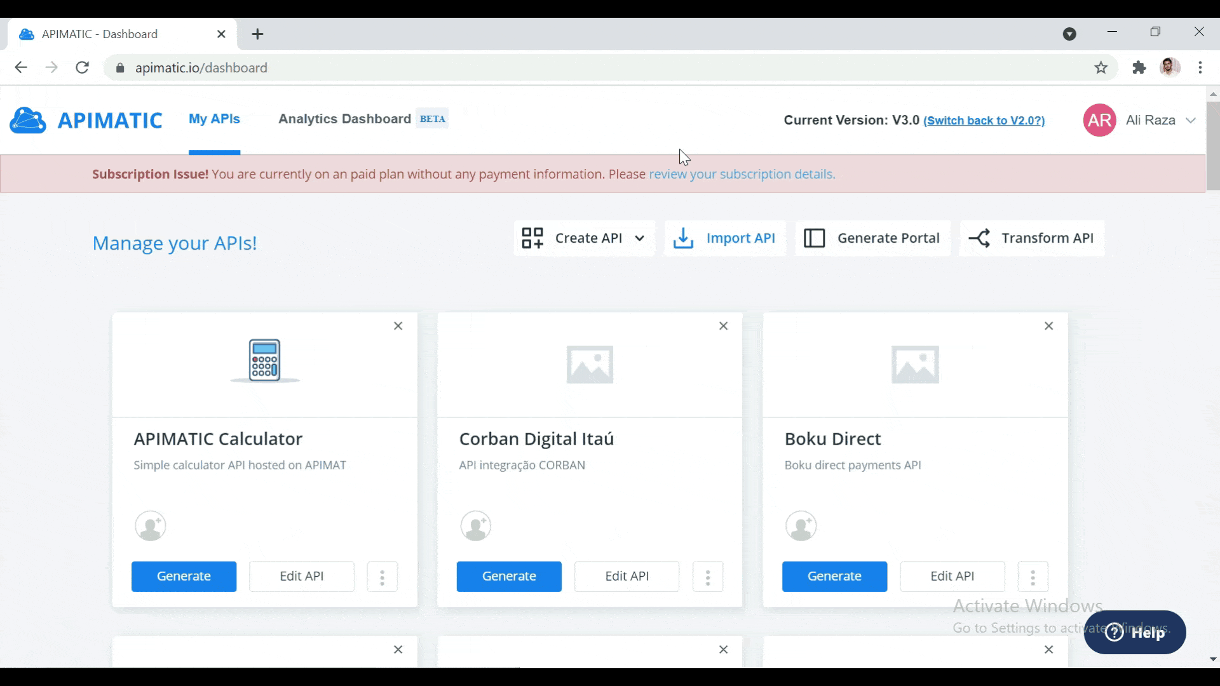Select the Transform API icon
The height and width of the screenshot is (686, 1220).
[x=980, y=238]
